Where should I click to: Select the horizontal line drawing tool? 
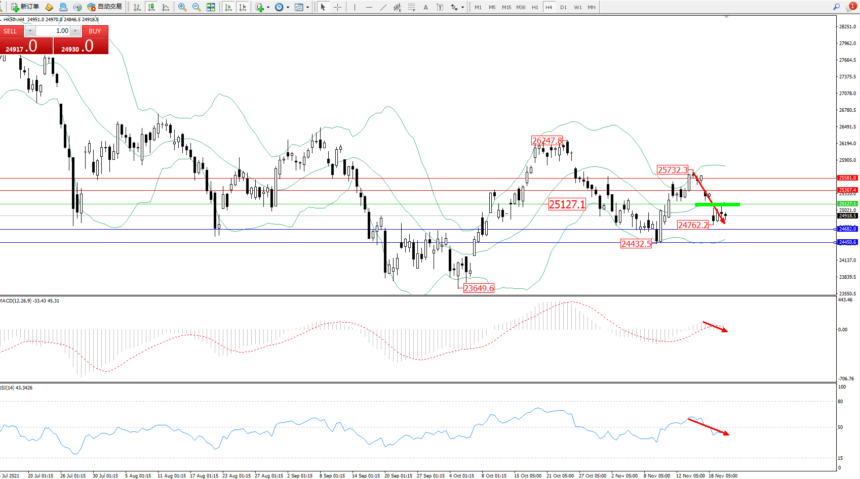point(369,7)
